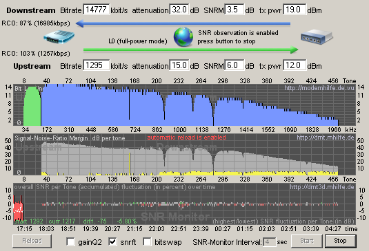Click the red SNR fluctuation history area

click(19, 208)
